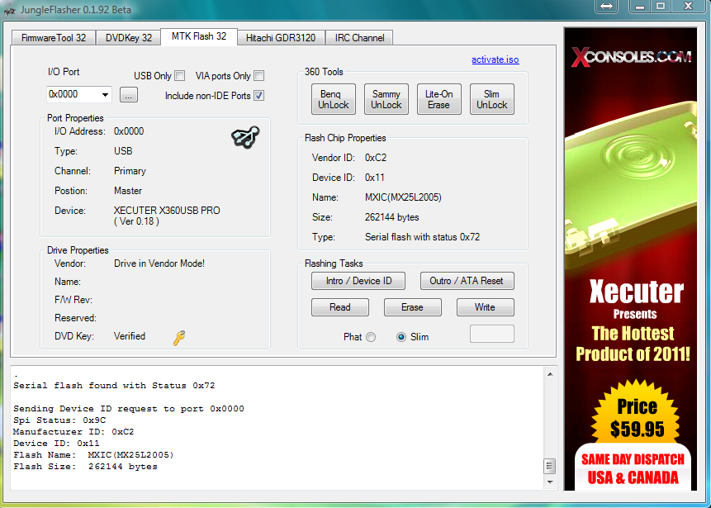This screenshot has width=711, height=508.
Task: Click the 'Flash Size: 262144 bytes' log line
Action: point(85,466)
